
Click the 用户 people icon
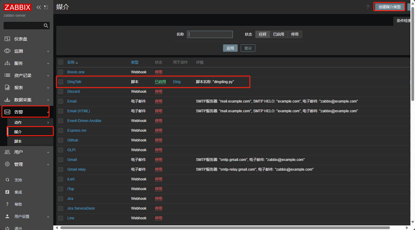(7, 152)
